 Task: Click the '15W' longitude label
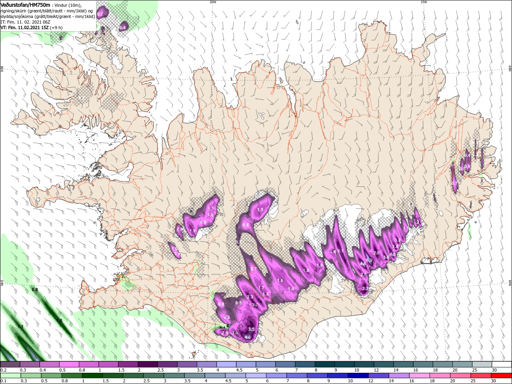point(424,2)
